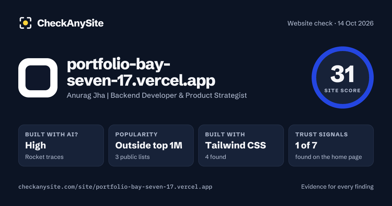Viewport: 392px width, 206px height.
Task: Click the portfolio-bay-seven-17.vercel.app heading
Action: pyautogui.click(x=141, y=72)
